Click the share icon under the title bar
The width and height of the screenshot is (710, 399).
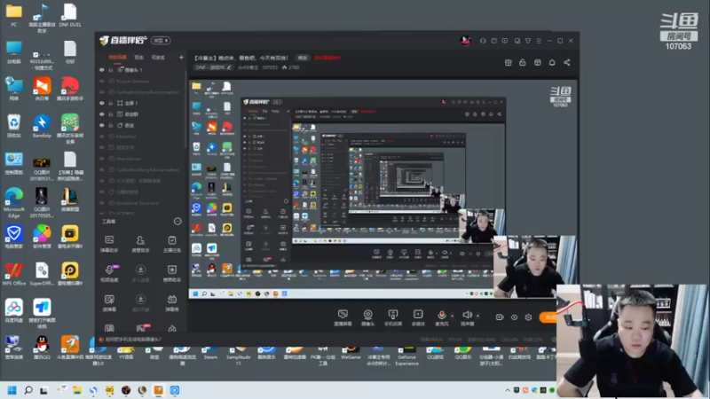click(x=567, y=62)
